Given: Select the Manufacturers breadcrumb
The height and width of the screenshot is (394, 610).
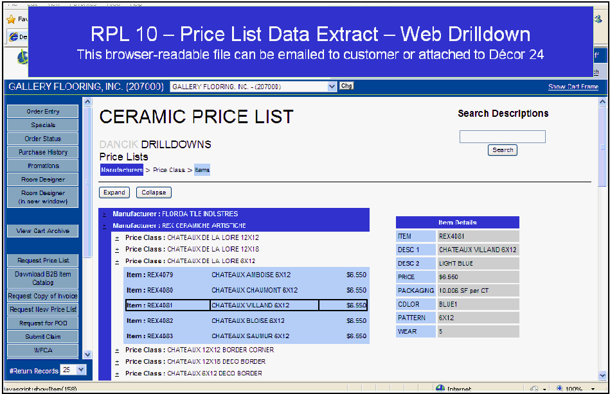Looking at the screenshot, I should click(121, 170).
